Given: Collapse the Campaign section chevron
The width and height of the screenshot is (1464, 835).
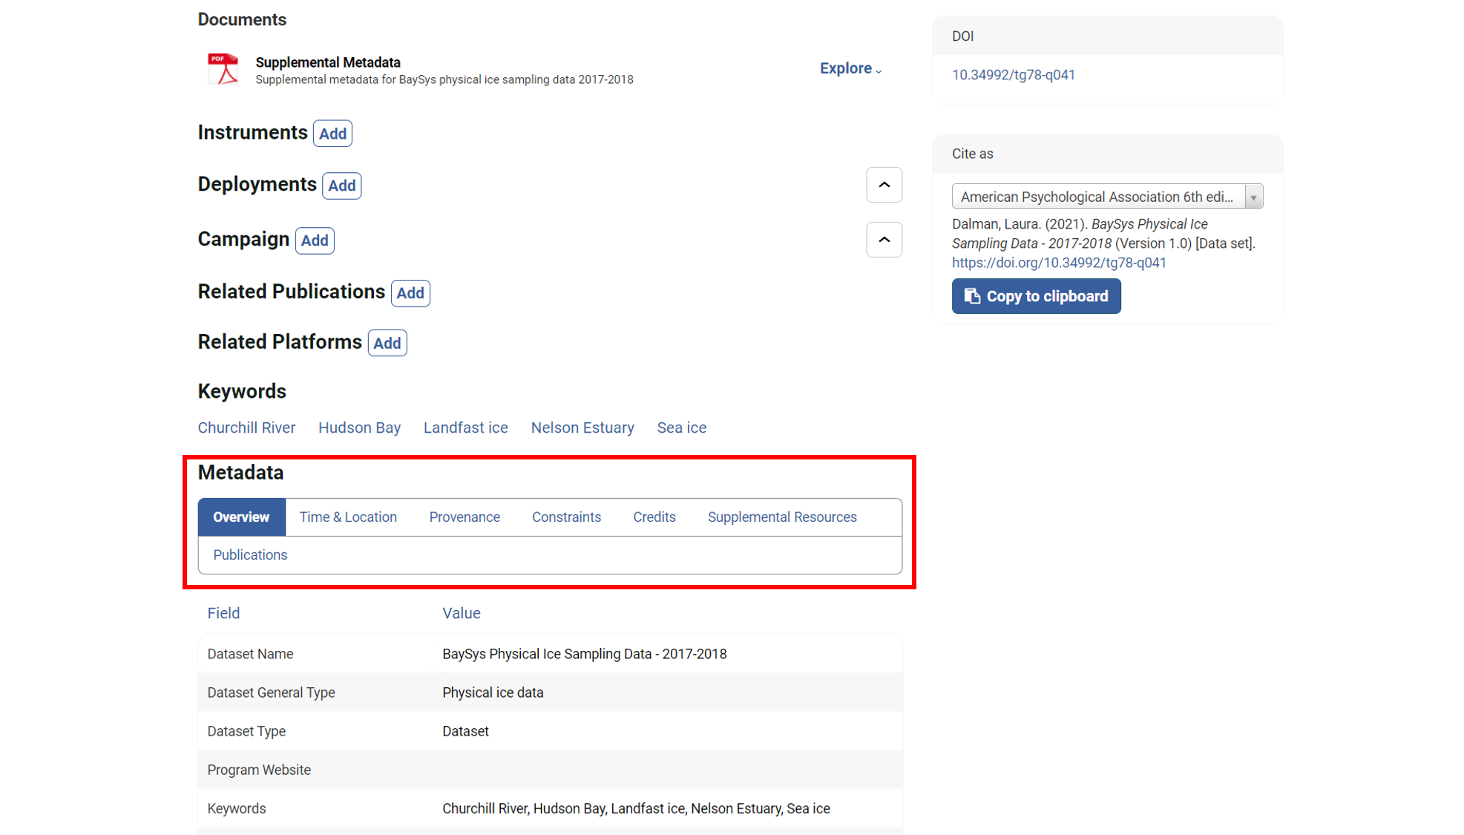Looking at the screenshot, I should [x=884, y=240].
